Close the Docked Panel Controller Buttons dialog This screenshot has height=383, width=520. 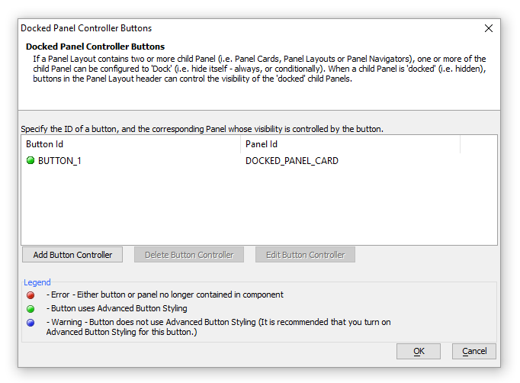489,28
